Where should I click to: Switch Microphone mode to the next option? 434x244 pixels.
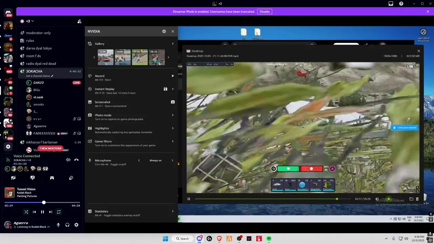point(172,160)
